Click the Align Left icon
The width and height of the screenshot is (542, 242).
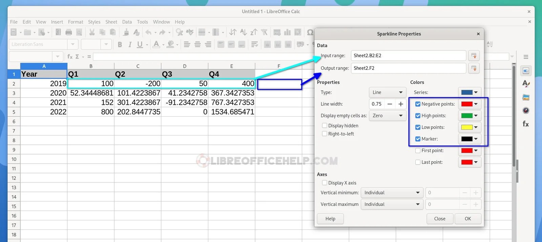point(187,44)
